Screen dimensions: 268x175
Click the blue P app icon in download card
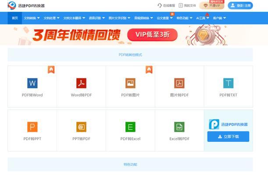pyautogui.click(x=214, y=124)
